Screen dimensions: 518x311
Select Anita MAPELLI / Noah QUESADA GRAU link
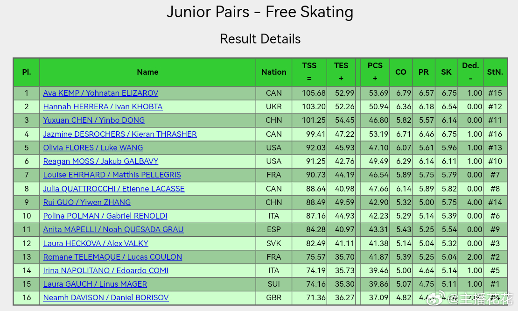pyautogui.click(x=113, y=229)
